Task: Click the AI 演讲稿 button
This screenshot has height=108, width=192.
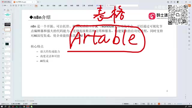Action: click(30, 101)
